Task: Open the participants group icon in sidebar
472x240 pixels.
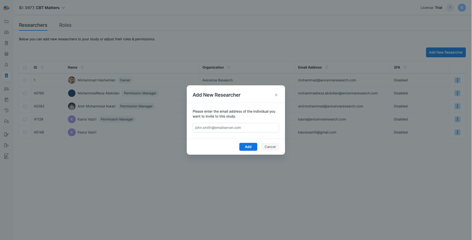Action: tap(6, 89)
